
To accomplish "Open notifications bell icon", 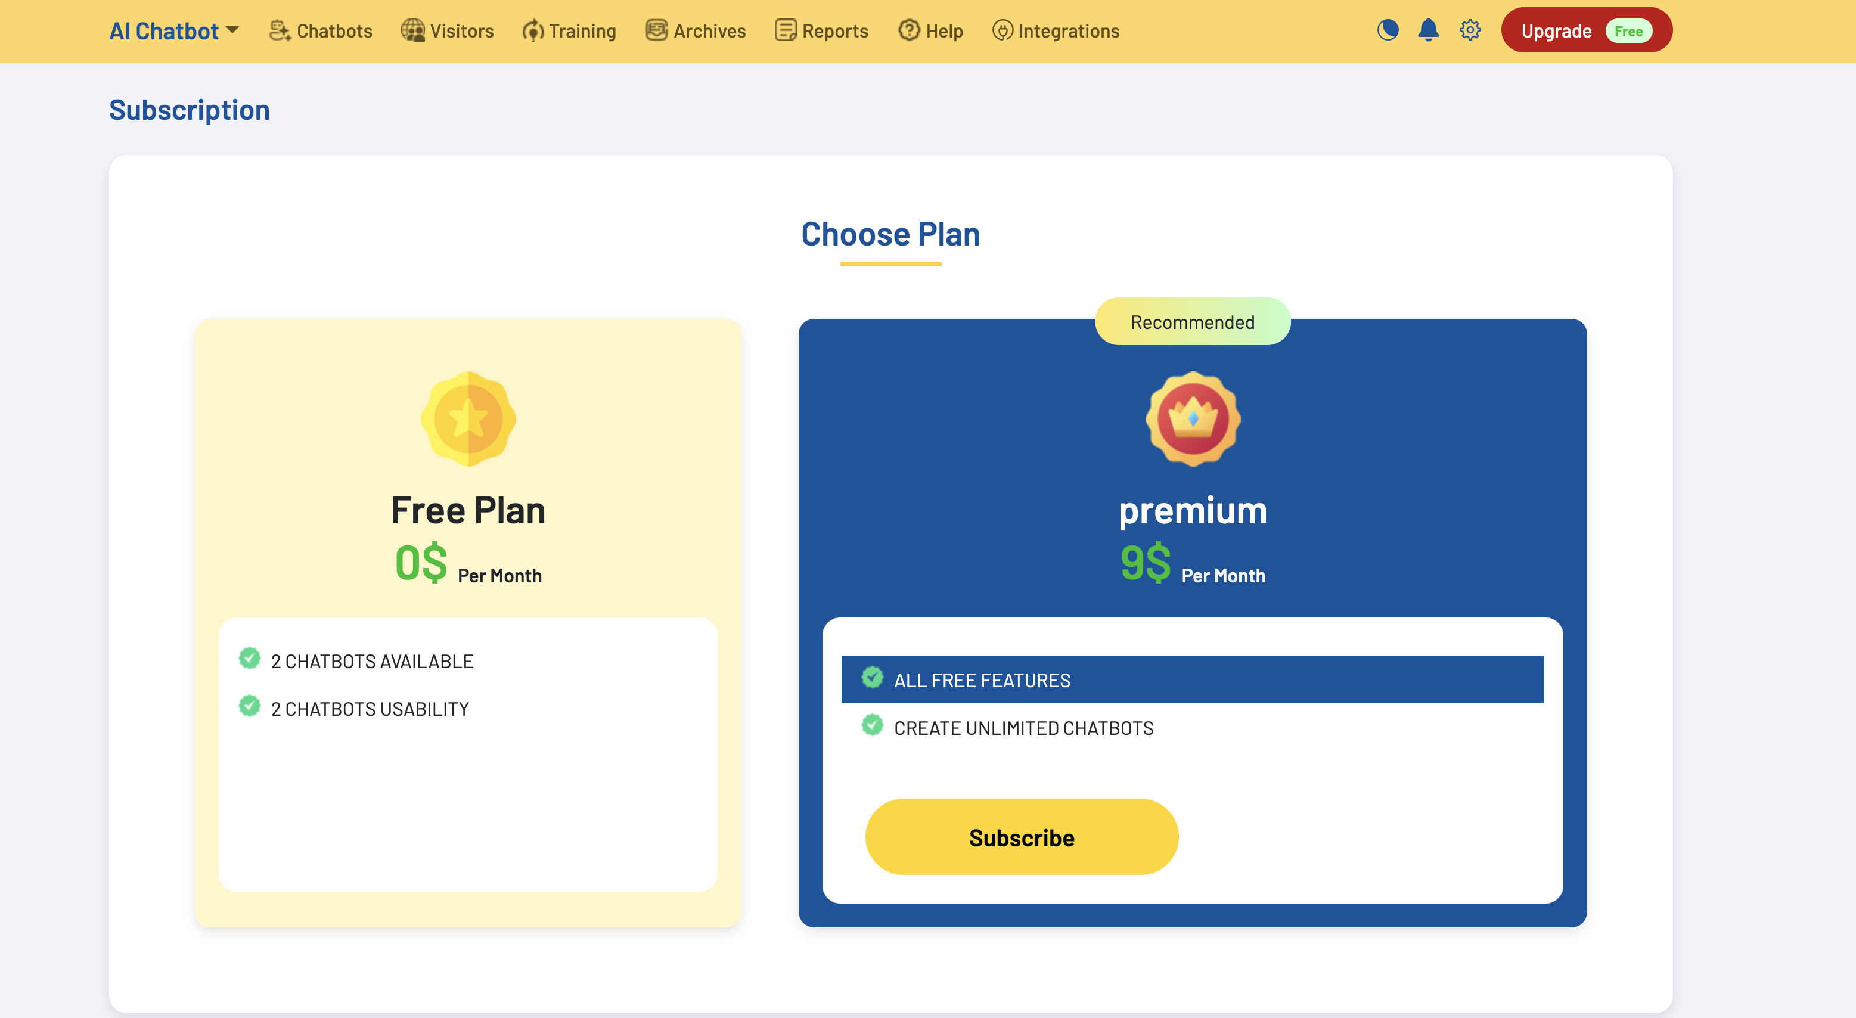I will (1428, 30).
